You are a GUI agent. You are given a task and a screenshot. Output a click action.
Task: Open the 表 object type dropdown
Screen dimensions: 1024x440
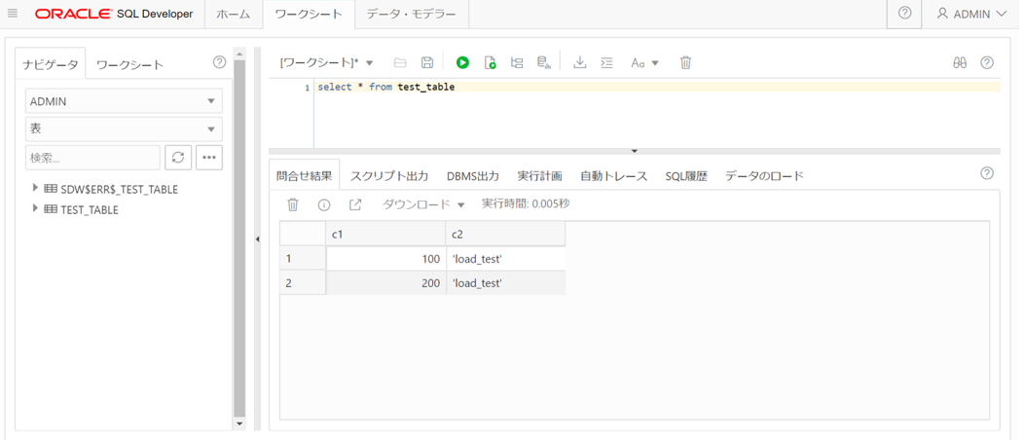click(124, 129)
